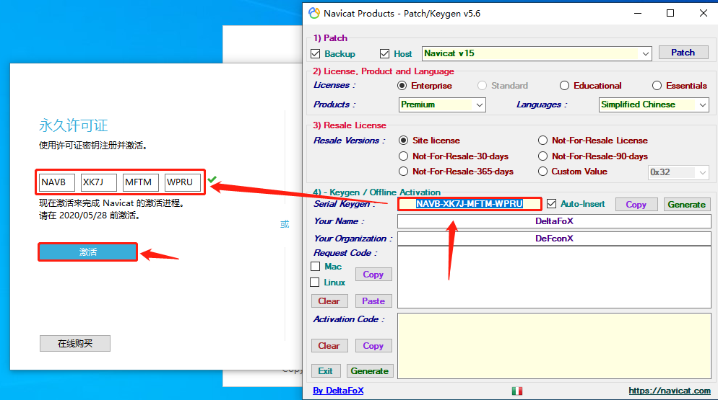Viewport: 718px width, 400px height.
Task: Clear the Activation Code field
Action: click(329, 346)
